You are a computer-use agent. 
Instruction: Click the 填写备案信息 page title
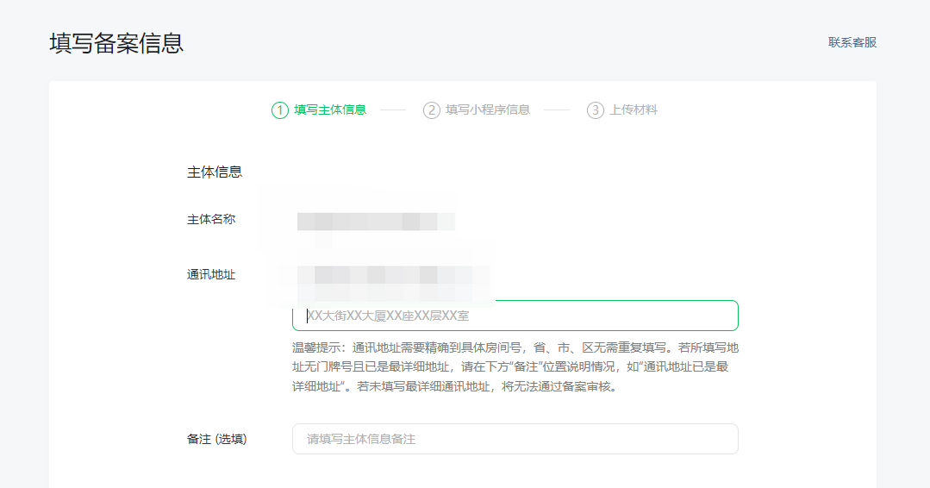[116, 44]
